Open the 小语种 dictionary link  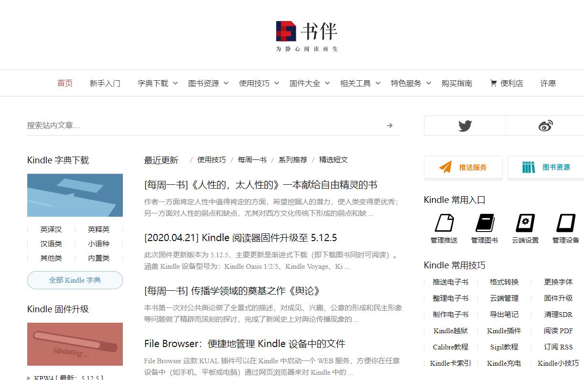(x=98, y=244)
